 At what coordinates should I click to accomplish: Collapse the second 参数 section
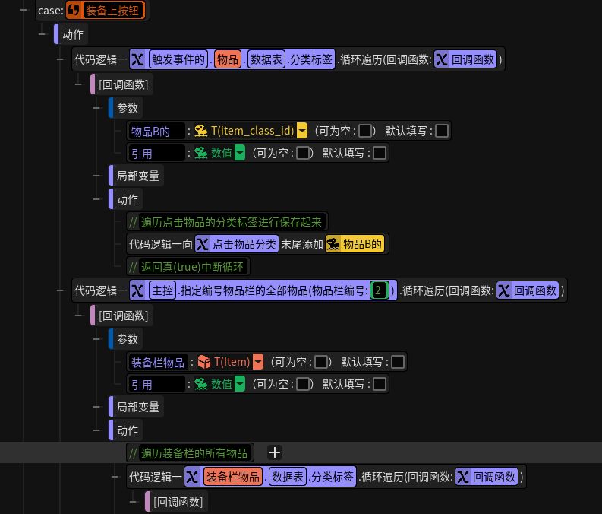point(96,339)
